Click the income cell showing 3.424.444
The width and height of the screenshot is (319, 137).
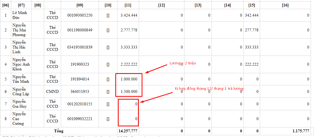[129, 15]
